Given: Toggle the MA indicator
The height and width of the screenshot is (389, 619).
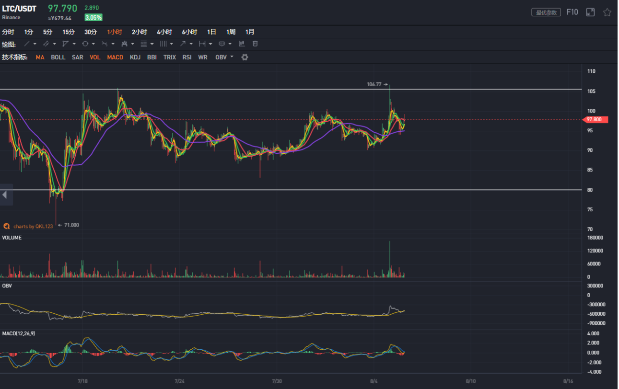Looking at the screenshot, I should pos(40,57).
